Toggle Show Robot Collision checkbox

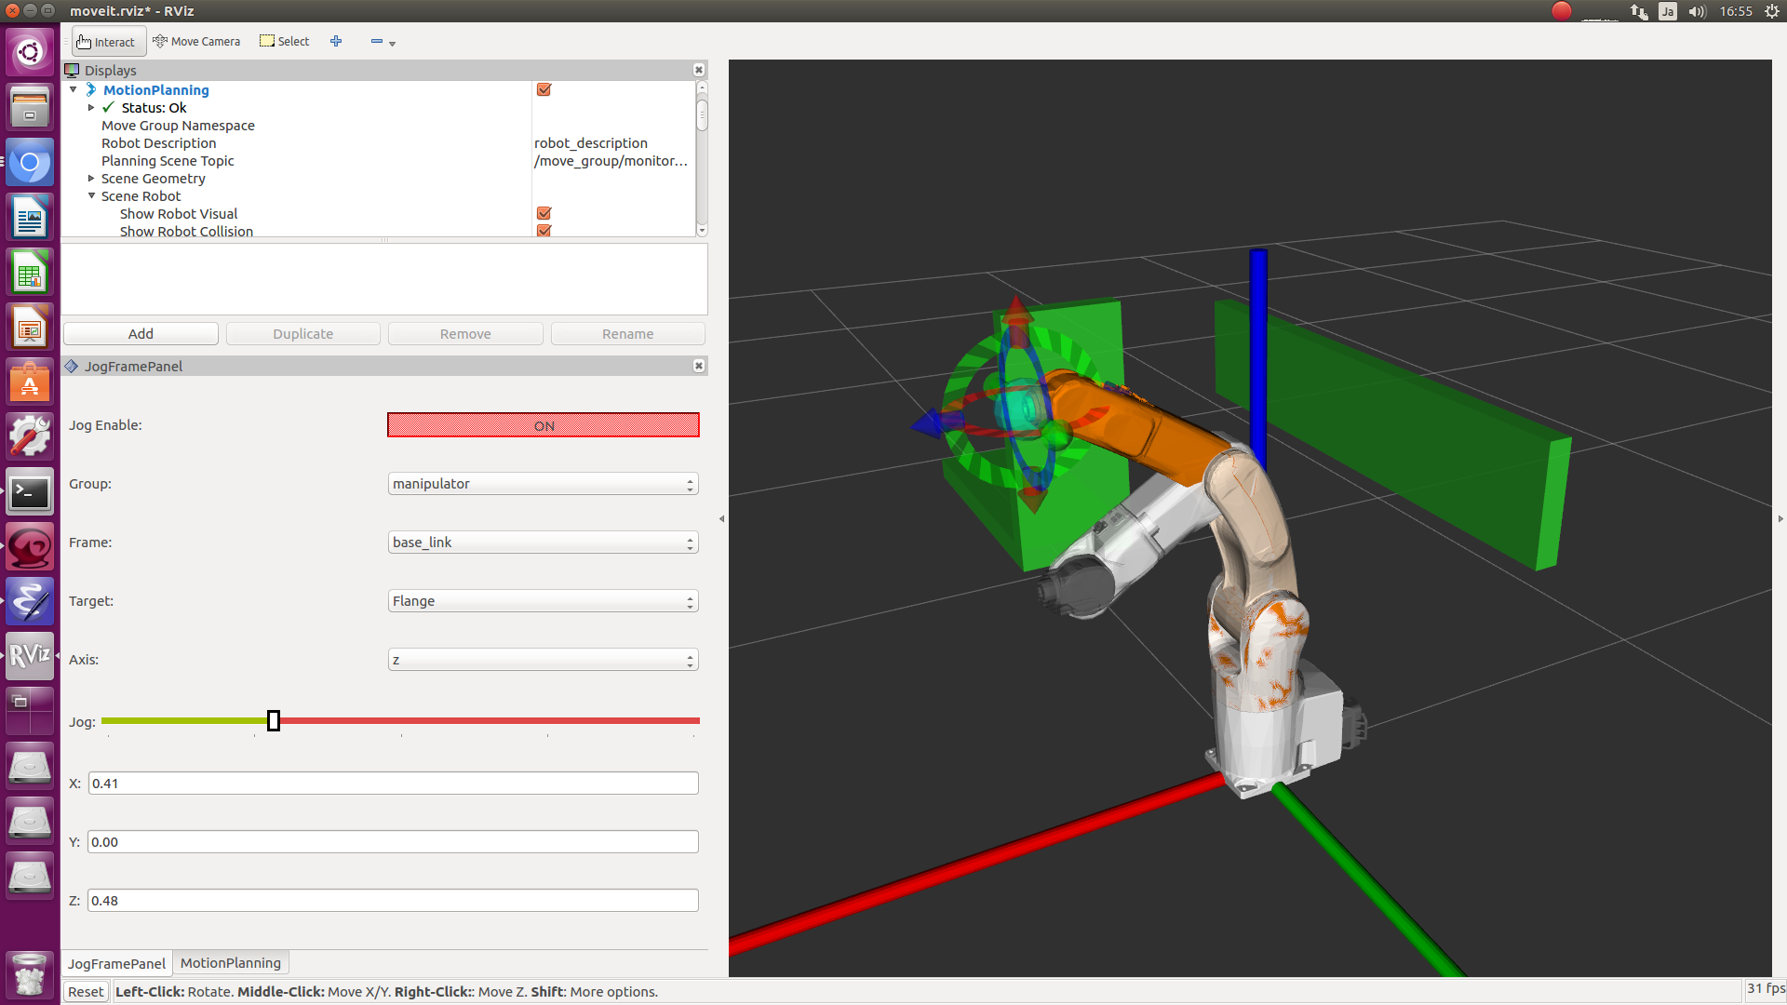[x=544, y=231]
